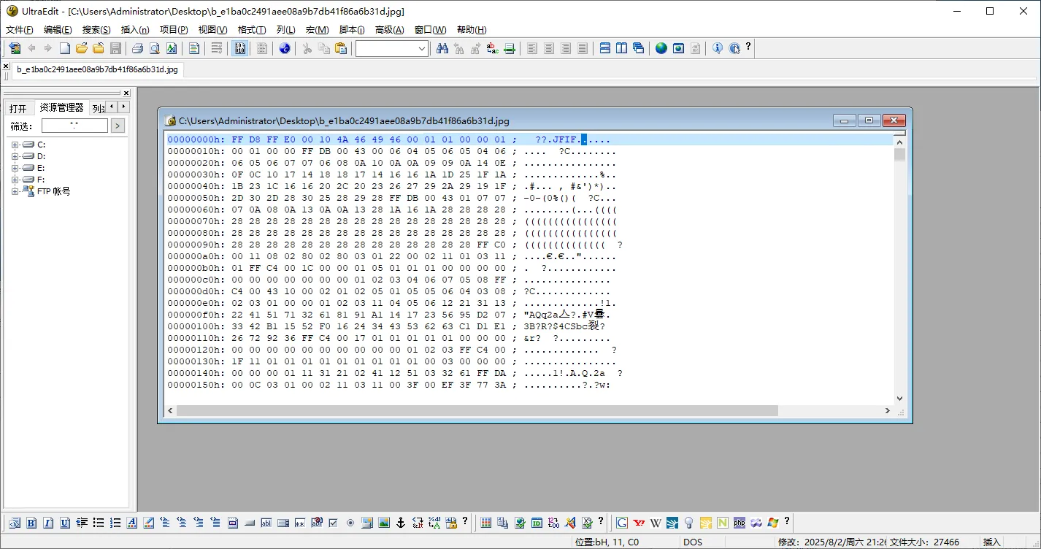Viewport: 1041px width, 549px height.
Task: Expand the C: drive tree node
Action: click(15, 145)
